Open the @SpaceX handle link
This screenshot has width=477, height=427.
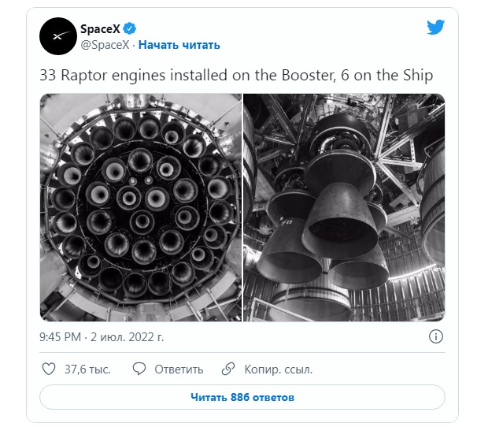coord(104,45)
